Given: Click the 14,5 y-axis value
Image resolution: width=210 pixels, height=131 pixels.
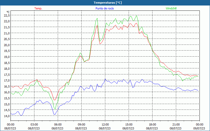Looking at the screenshot, I should click(7, 110).
